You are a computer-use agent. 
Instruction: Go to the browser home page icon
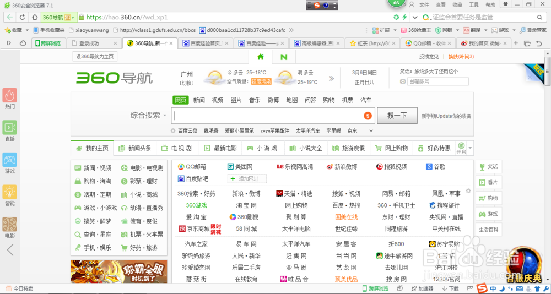pyautogui.click(x=34, y=17)
